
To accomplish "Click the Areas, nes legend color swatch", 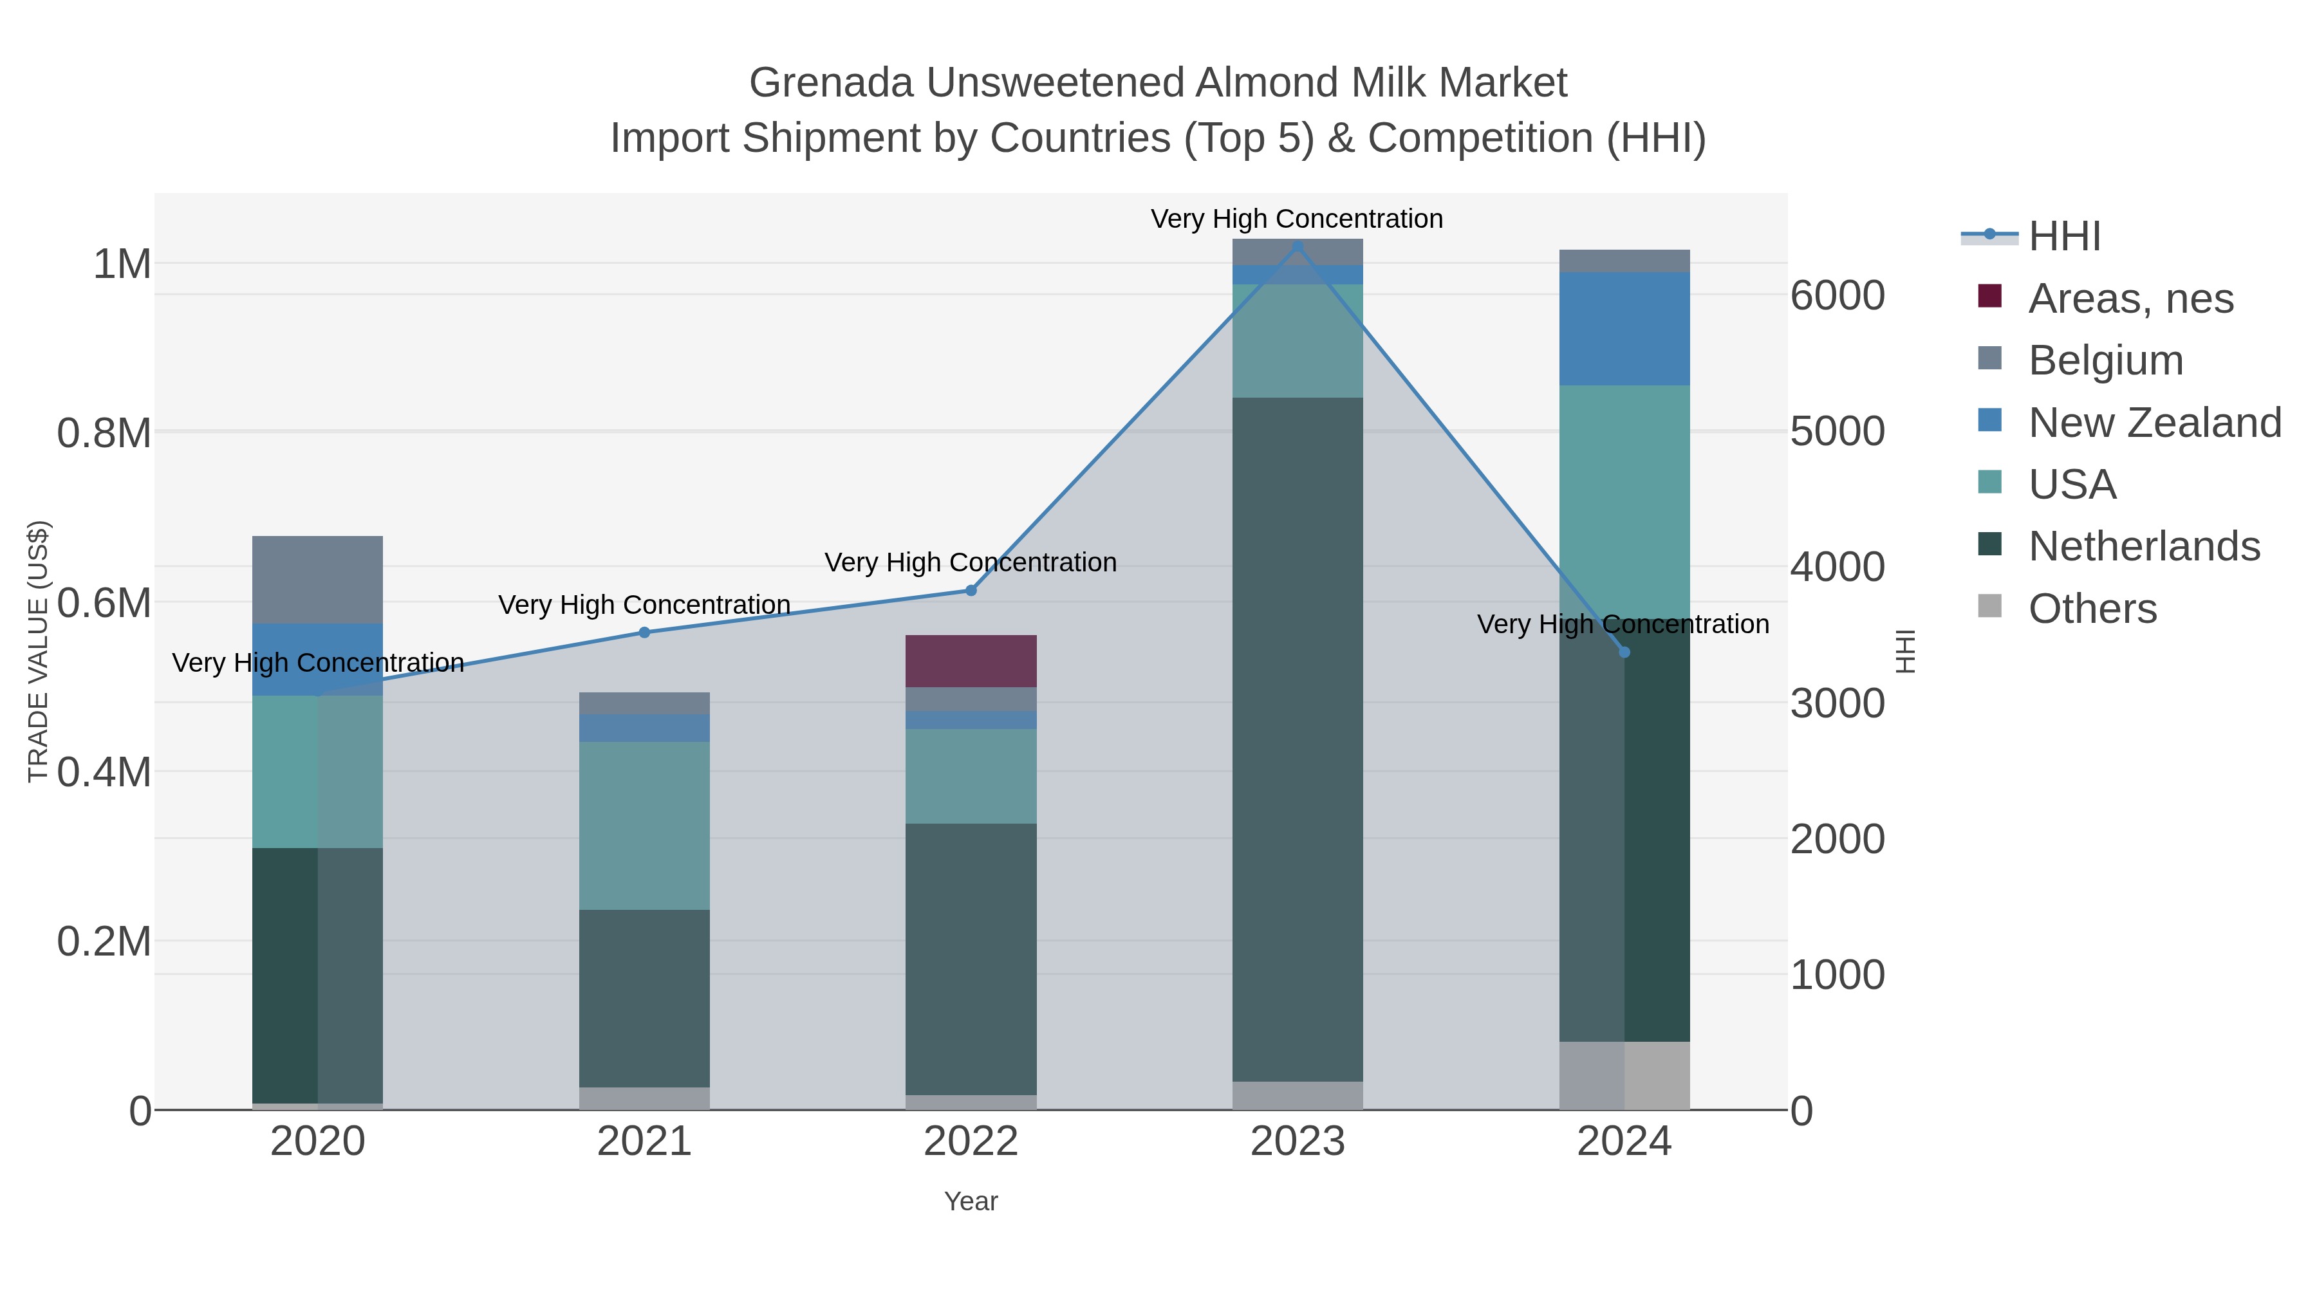I will (x=1989, y=296).
